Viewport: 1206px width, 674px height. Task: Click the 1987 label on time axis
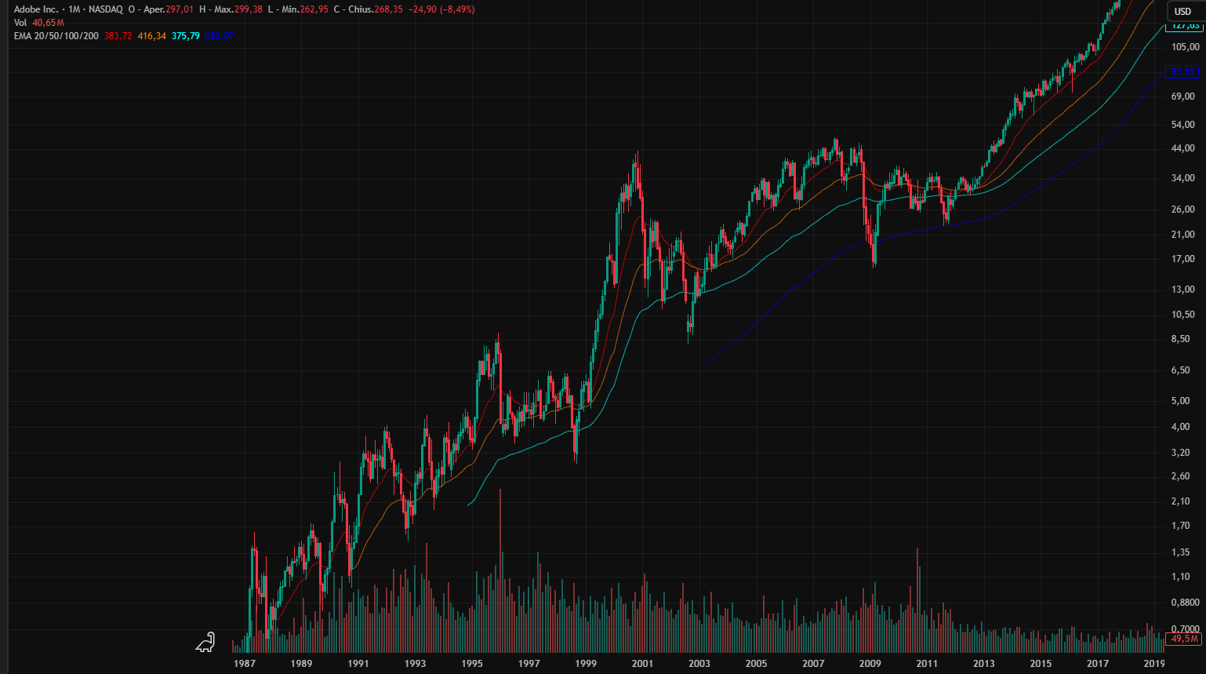tap(245, 663)
